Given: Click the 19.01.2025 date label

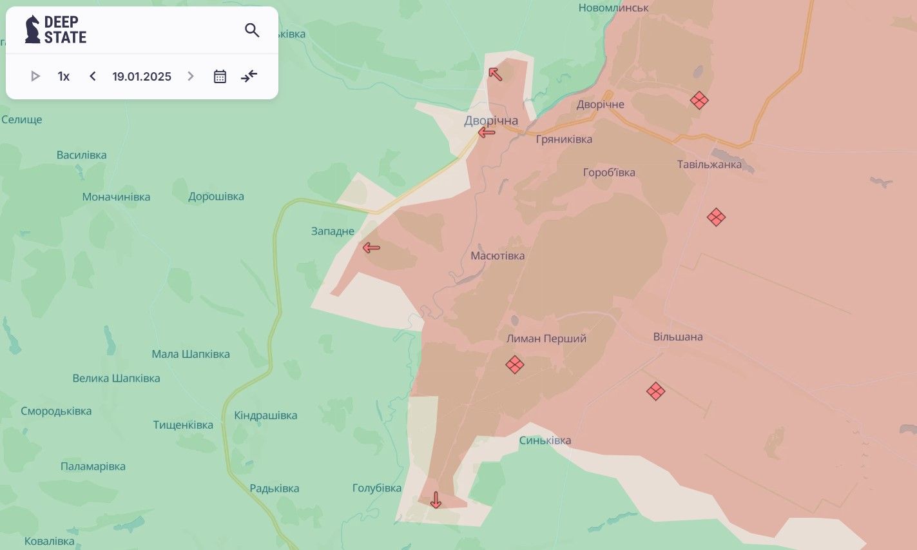Looking at the screenshot, I should (142, 76).
